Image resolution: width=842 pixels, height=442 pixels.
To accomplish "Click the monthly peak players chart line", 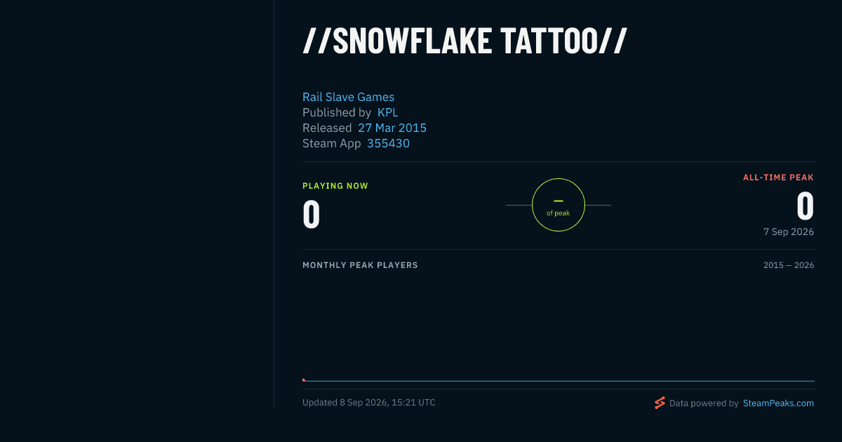I will click(559, 381).
